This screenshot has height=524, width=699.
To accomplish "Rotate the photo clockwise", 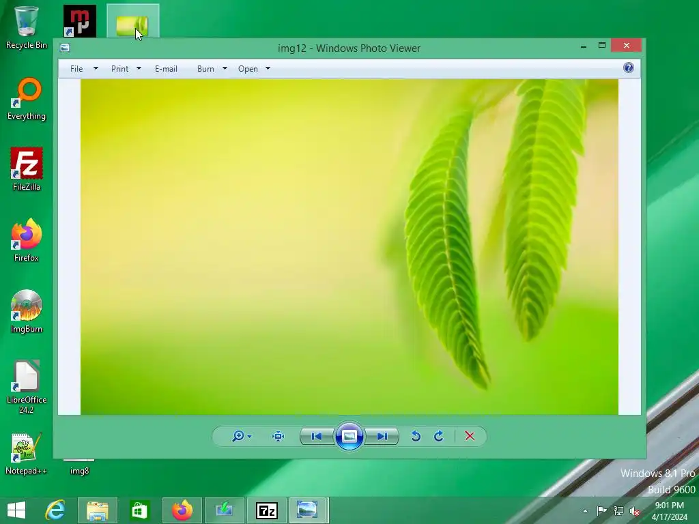I will 439,436.
